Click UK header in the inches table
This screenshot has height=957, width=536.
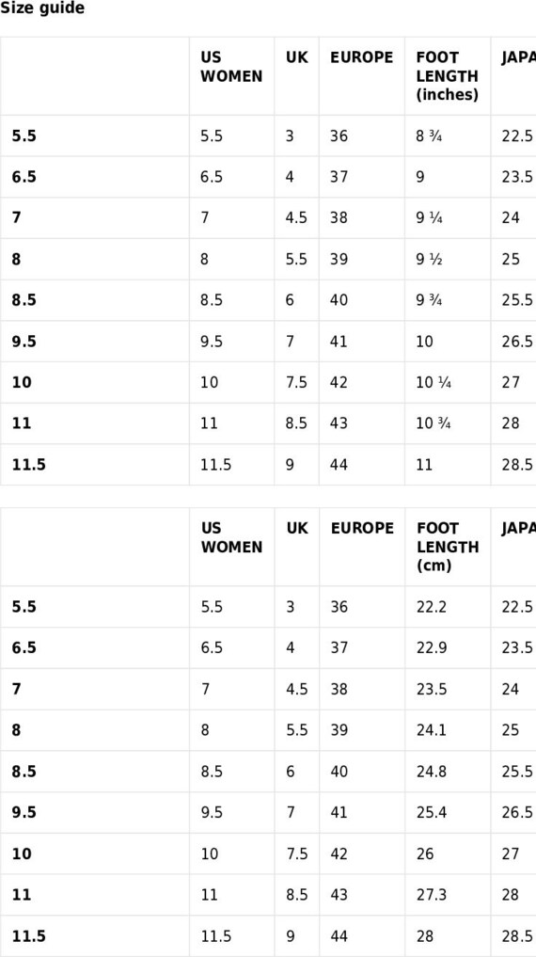(x=297, y=57)
